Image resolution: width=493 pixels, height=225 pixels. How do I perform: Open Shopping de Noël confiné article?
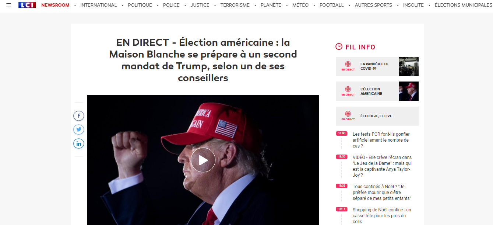(x=382, y=216)
